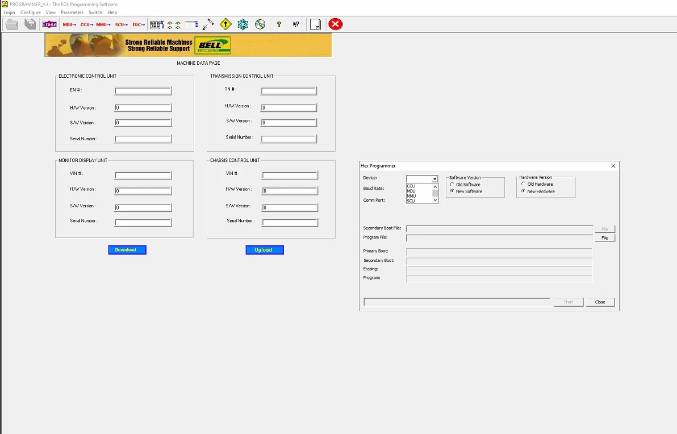Click the Close button in Hex Programmer
Viewport: 677px width, 434px height.
point(600,302)
